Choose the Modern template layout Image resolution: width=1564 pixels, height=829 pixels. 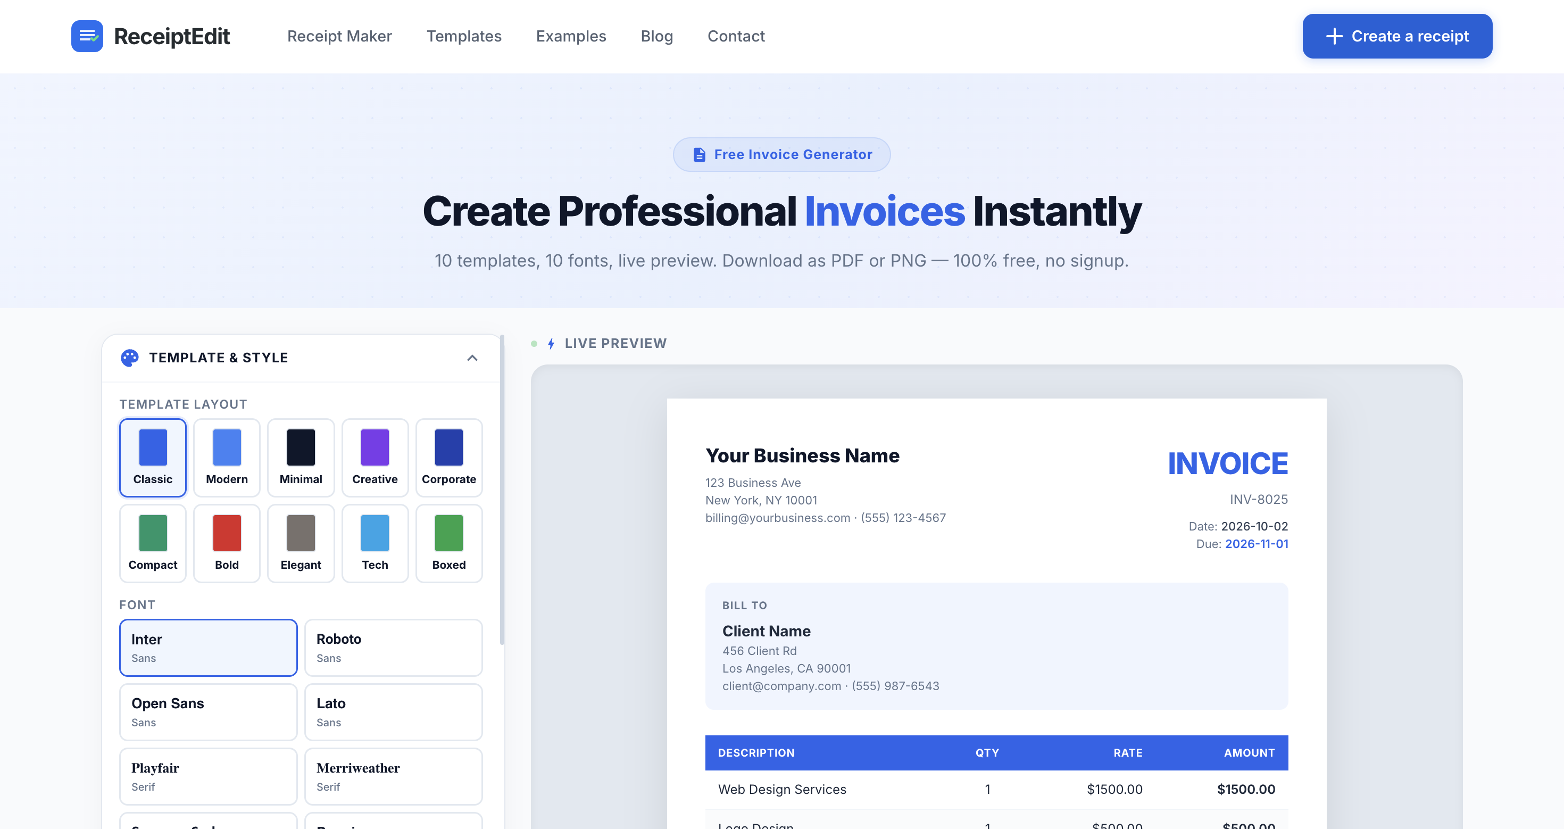click(x=227, y=457)
